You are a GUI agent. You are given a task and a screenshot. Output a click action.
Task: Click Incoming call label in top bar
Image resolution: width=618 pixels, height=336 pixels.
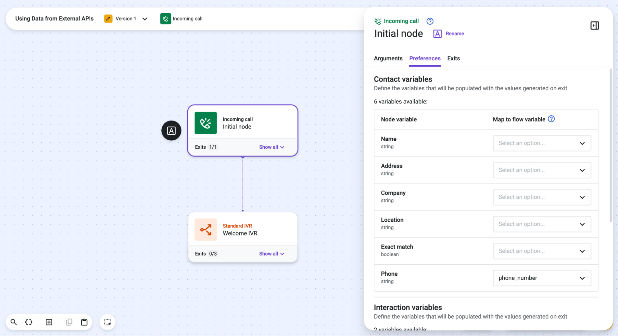coord(187,19)
